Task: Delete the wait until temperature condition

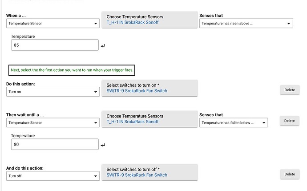Action: [x=290, y=121]
